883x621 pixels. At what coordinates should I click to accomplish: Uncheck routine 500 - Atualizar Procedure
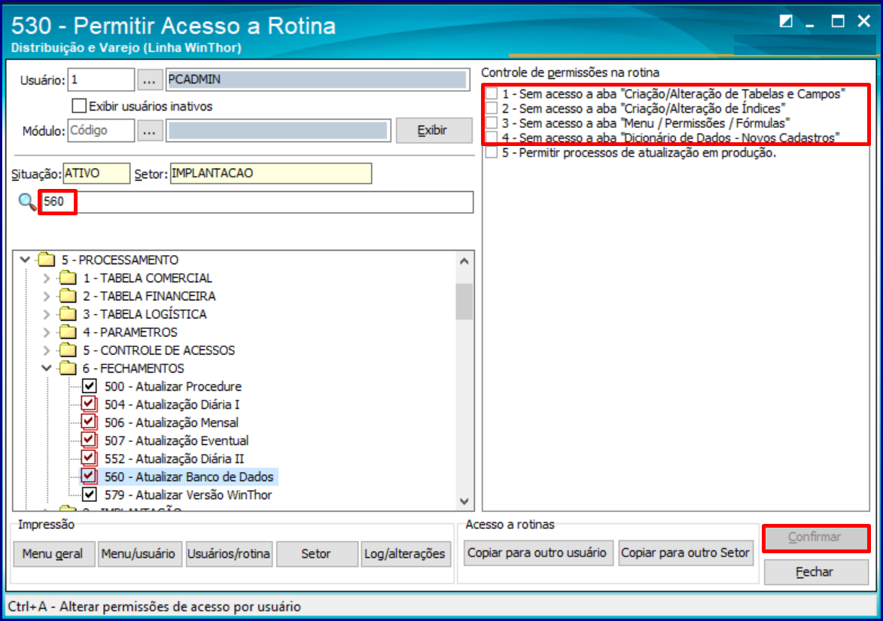pyautogui.click(x=89, y=386)
